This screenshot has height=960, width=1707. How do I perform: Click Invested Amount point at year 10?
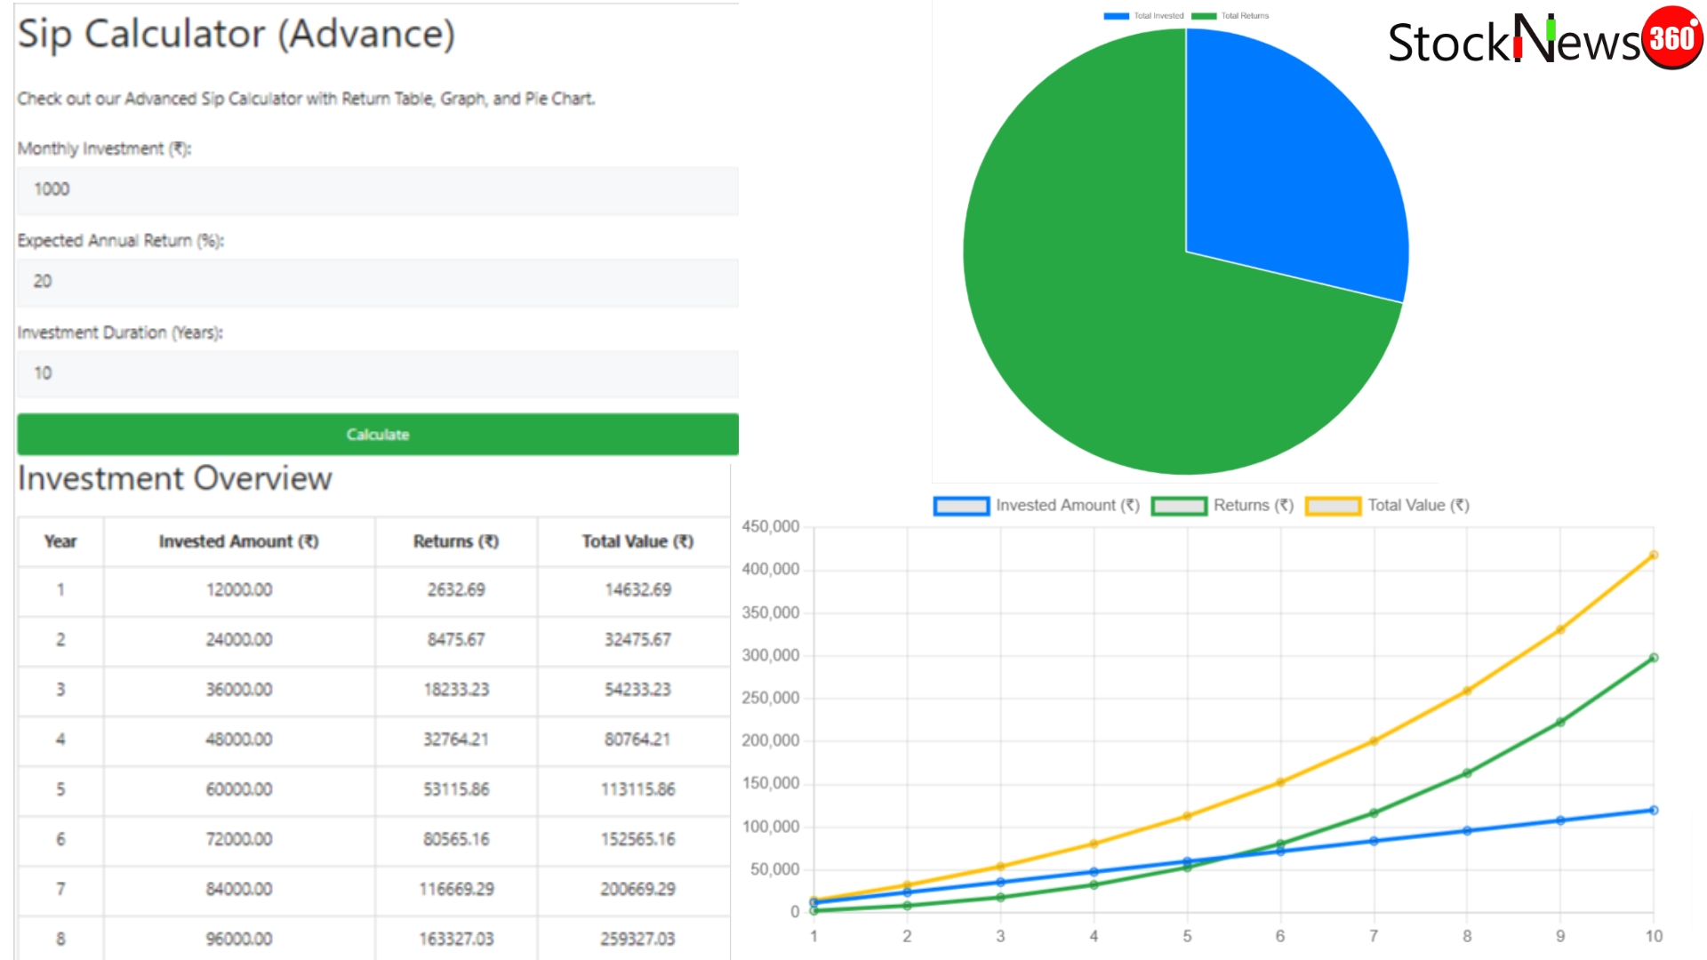[1654, 810]
